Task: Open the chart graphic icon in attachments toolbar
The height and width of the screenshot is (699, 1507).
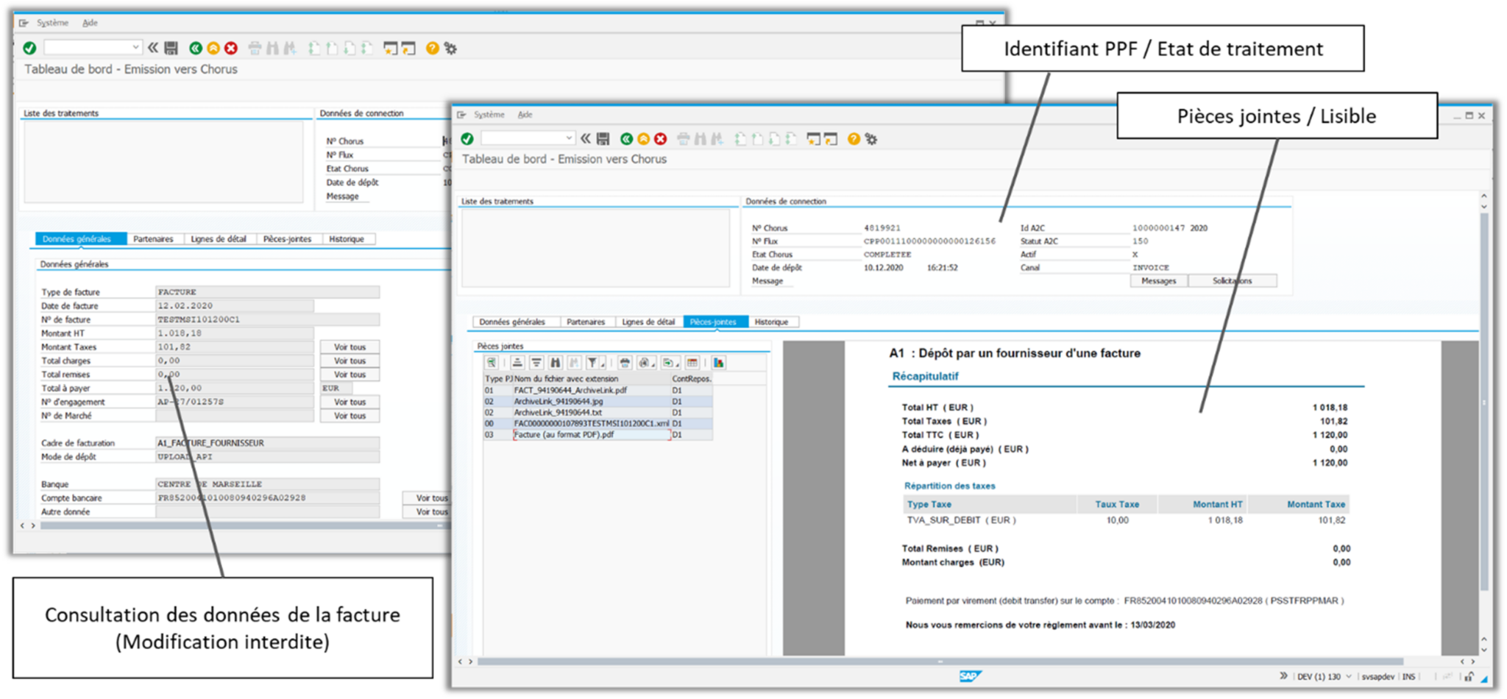Action: [718, 363]
